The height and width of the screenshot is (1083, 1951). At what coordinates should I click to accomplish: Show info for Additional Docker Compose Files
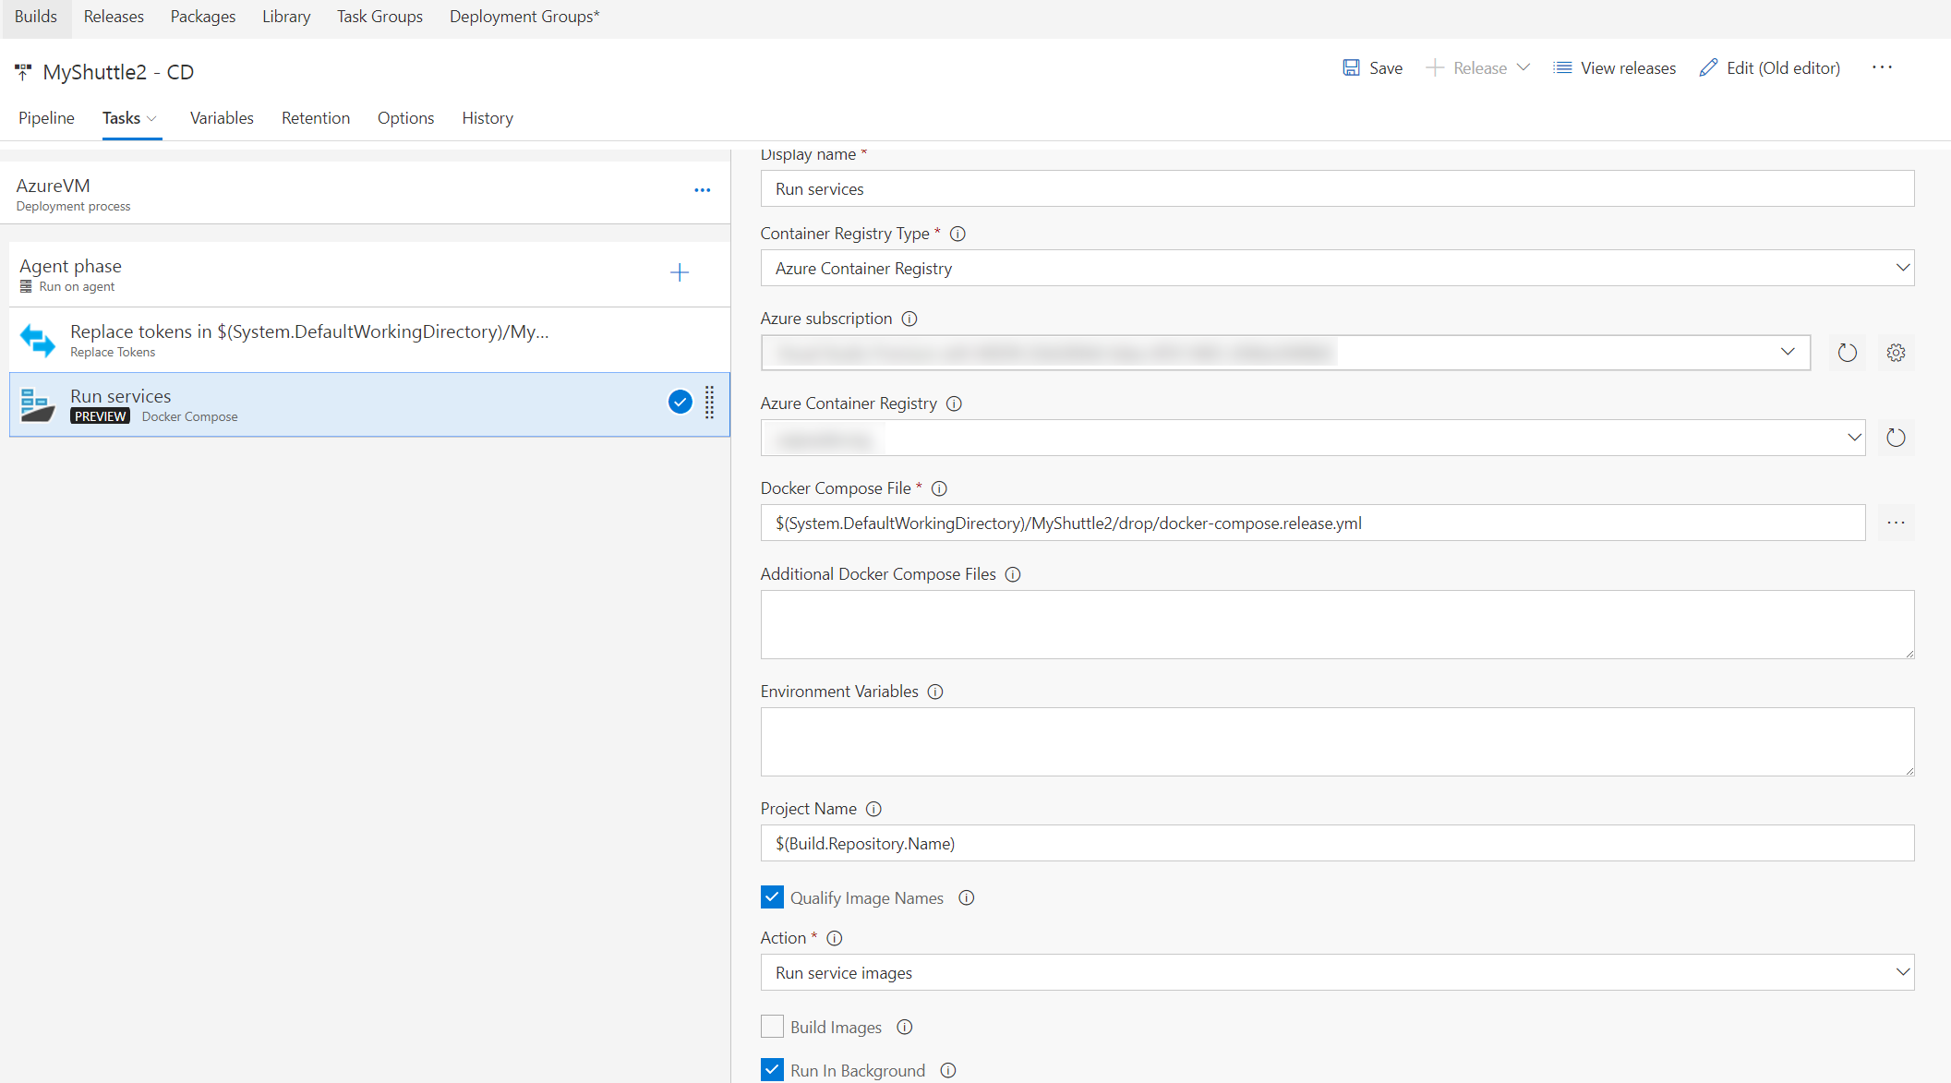[x=1013, y=574]
